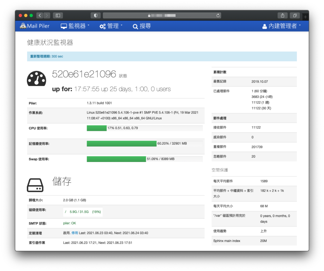324x271 pixels.
Task: Click the piler: OK SMTP status
Action: [69, 223]
